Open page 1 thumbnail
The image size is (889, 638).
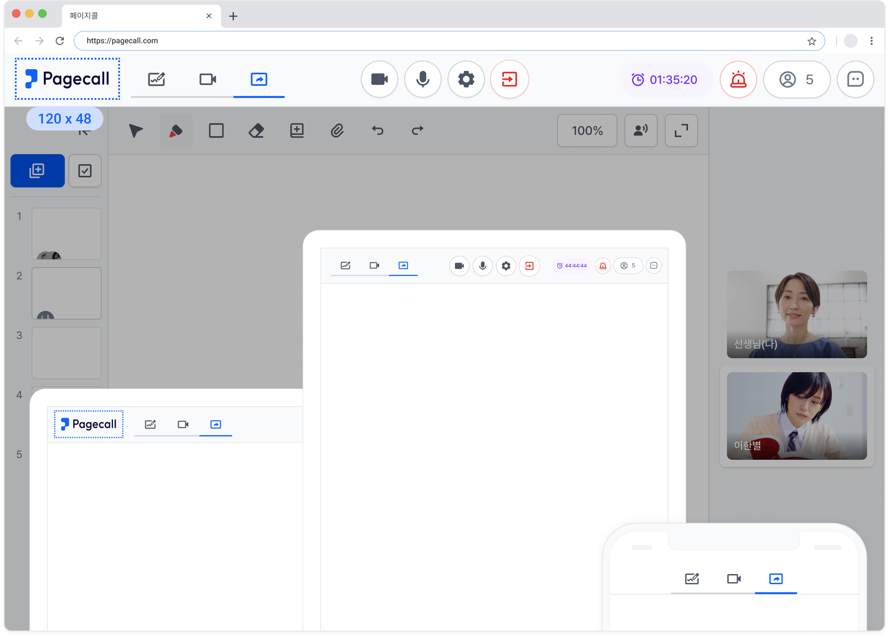pyautogui.click(x=67, y=234)
